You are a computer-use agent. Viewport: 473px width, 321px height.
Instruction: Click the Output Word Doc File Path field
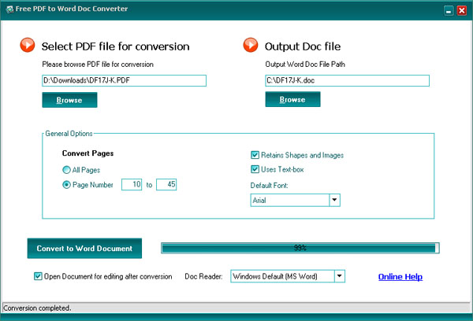[x=347, y=80]
